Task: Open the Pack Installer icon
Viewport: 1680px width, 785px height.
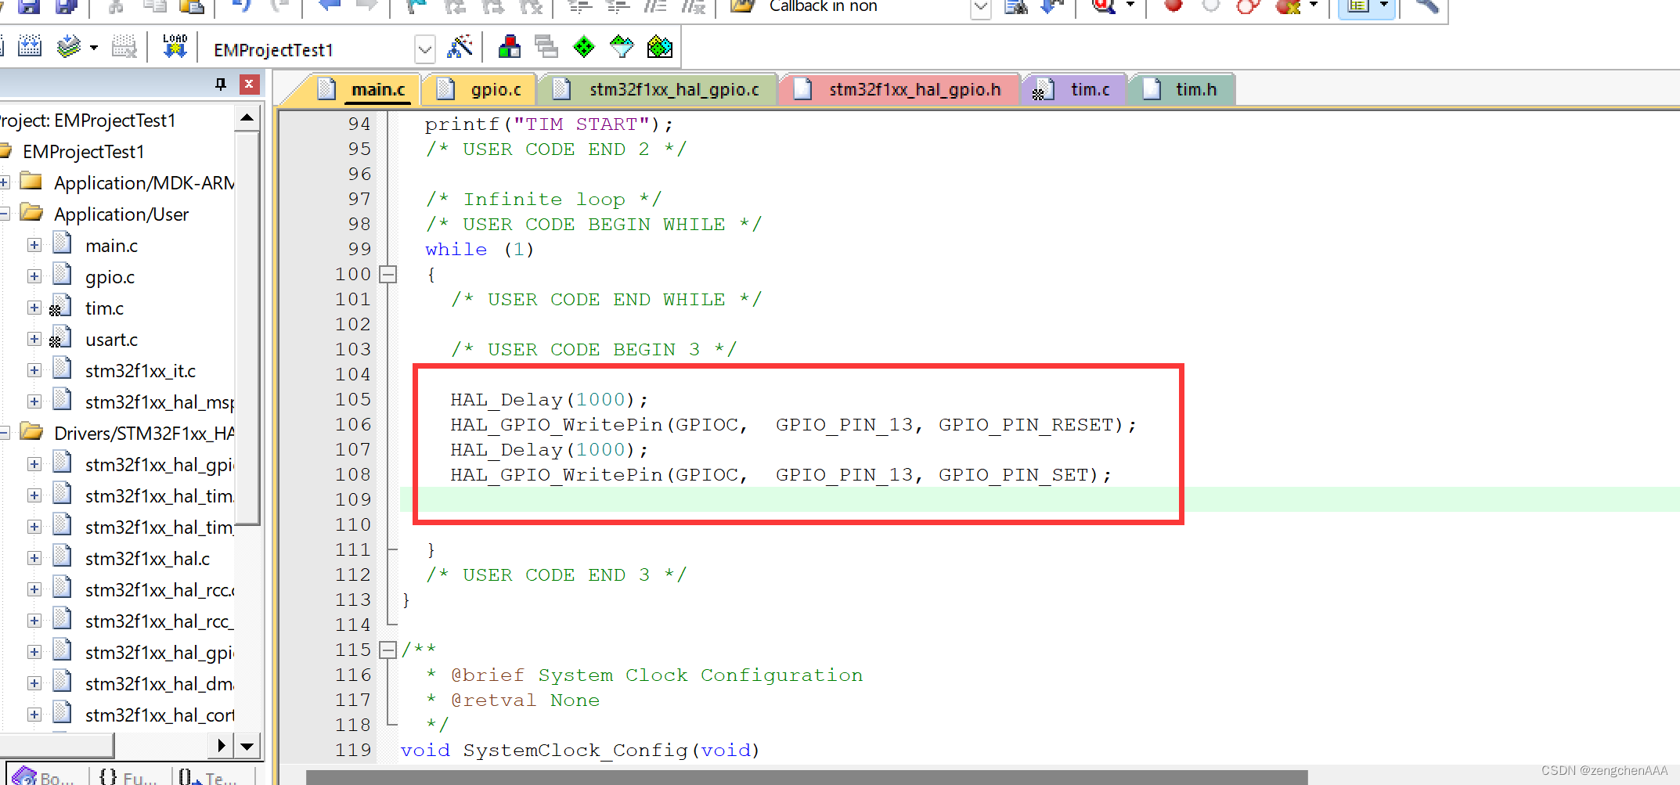Action: 660,47
